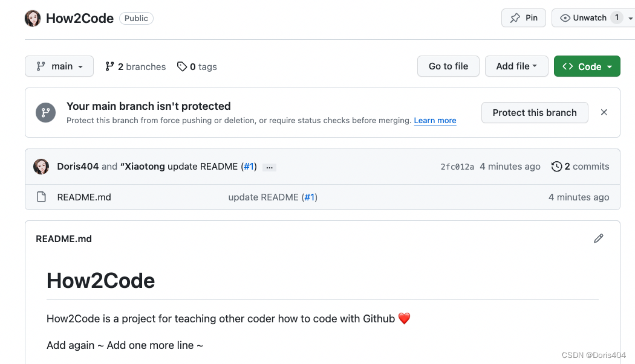Click the 'Your main branch isn't protected' heading

point(149,106)
